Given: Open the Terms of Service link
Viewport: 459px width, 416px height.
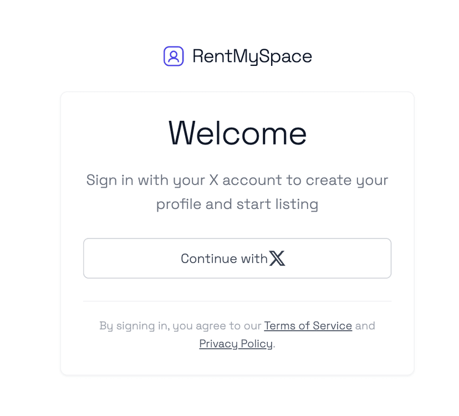Looking at the screenshot, I should point(308,326).
